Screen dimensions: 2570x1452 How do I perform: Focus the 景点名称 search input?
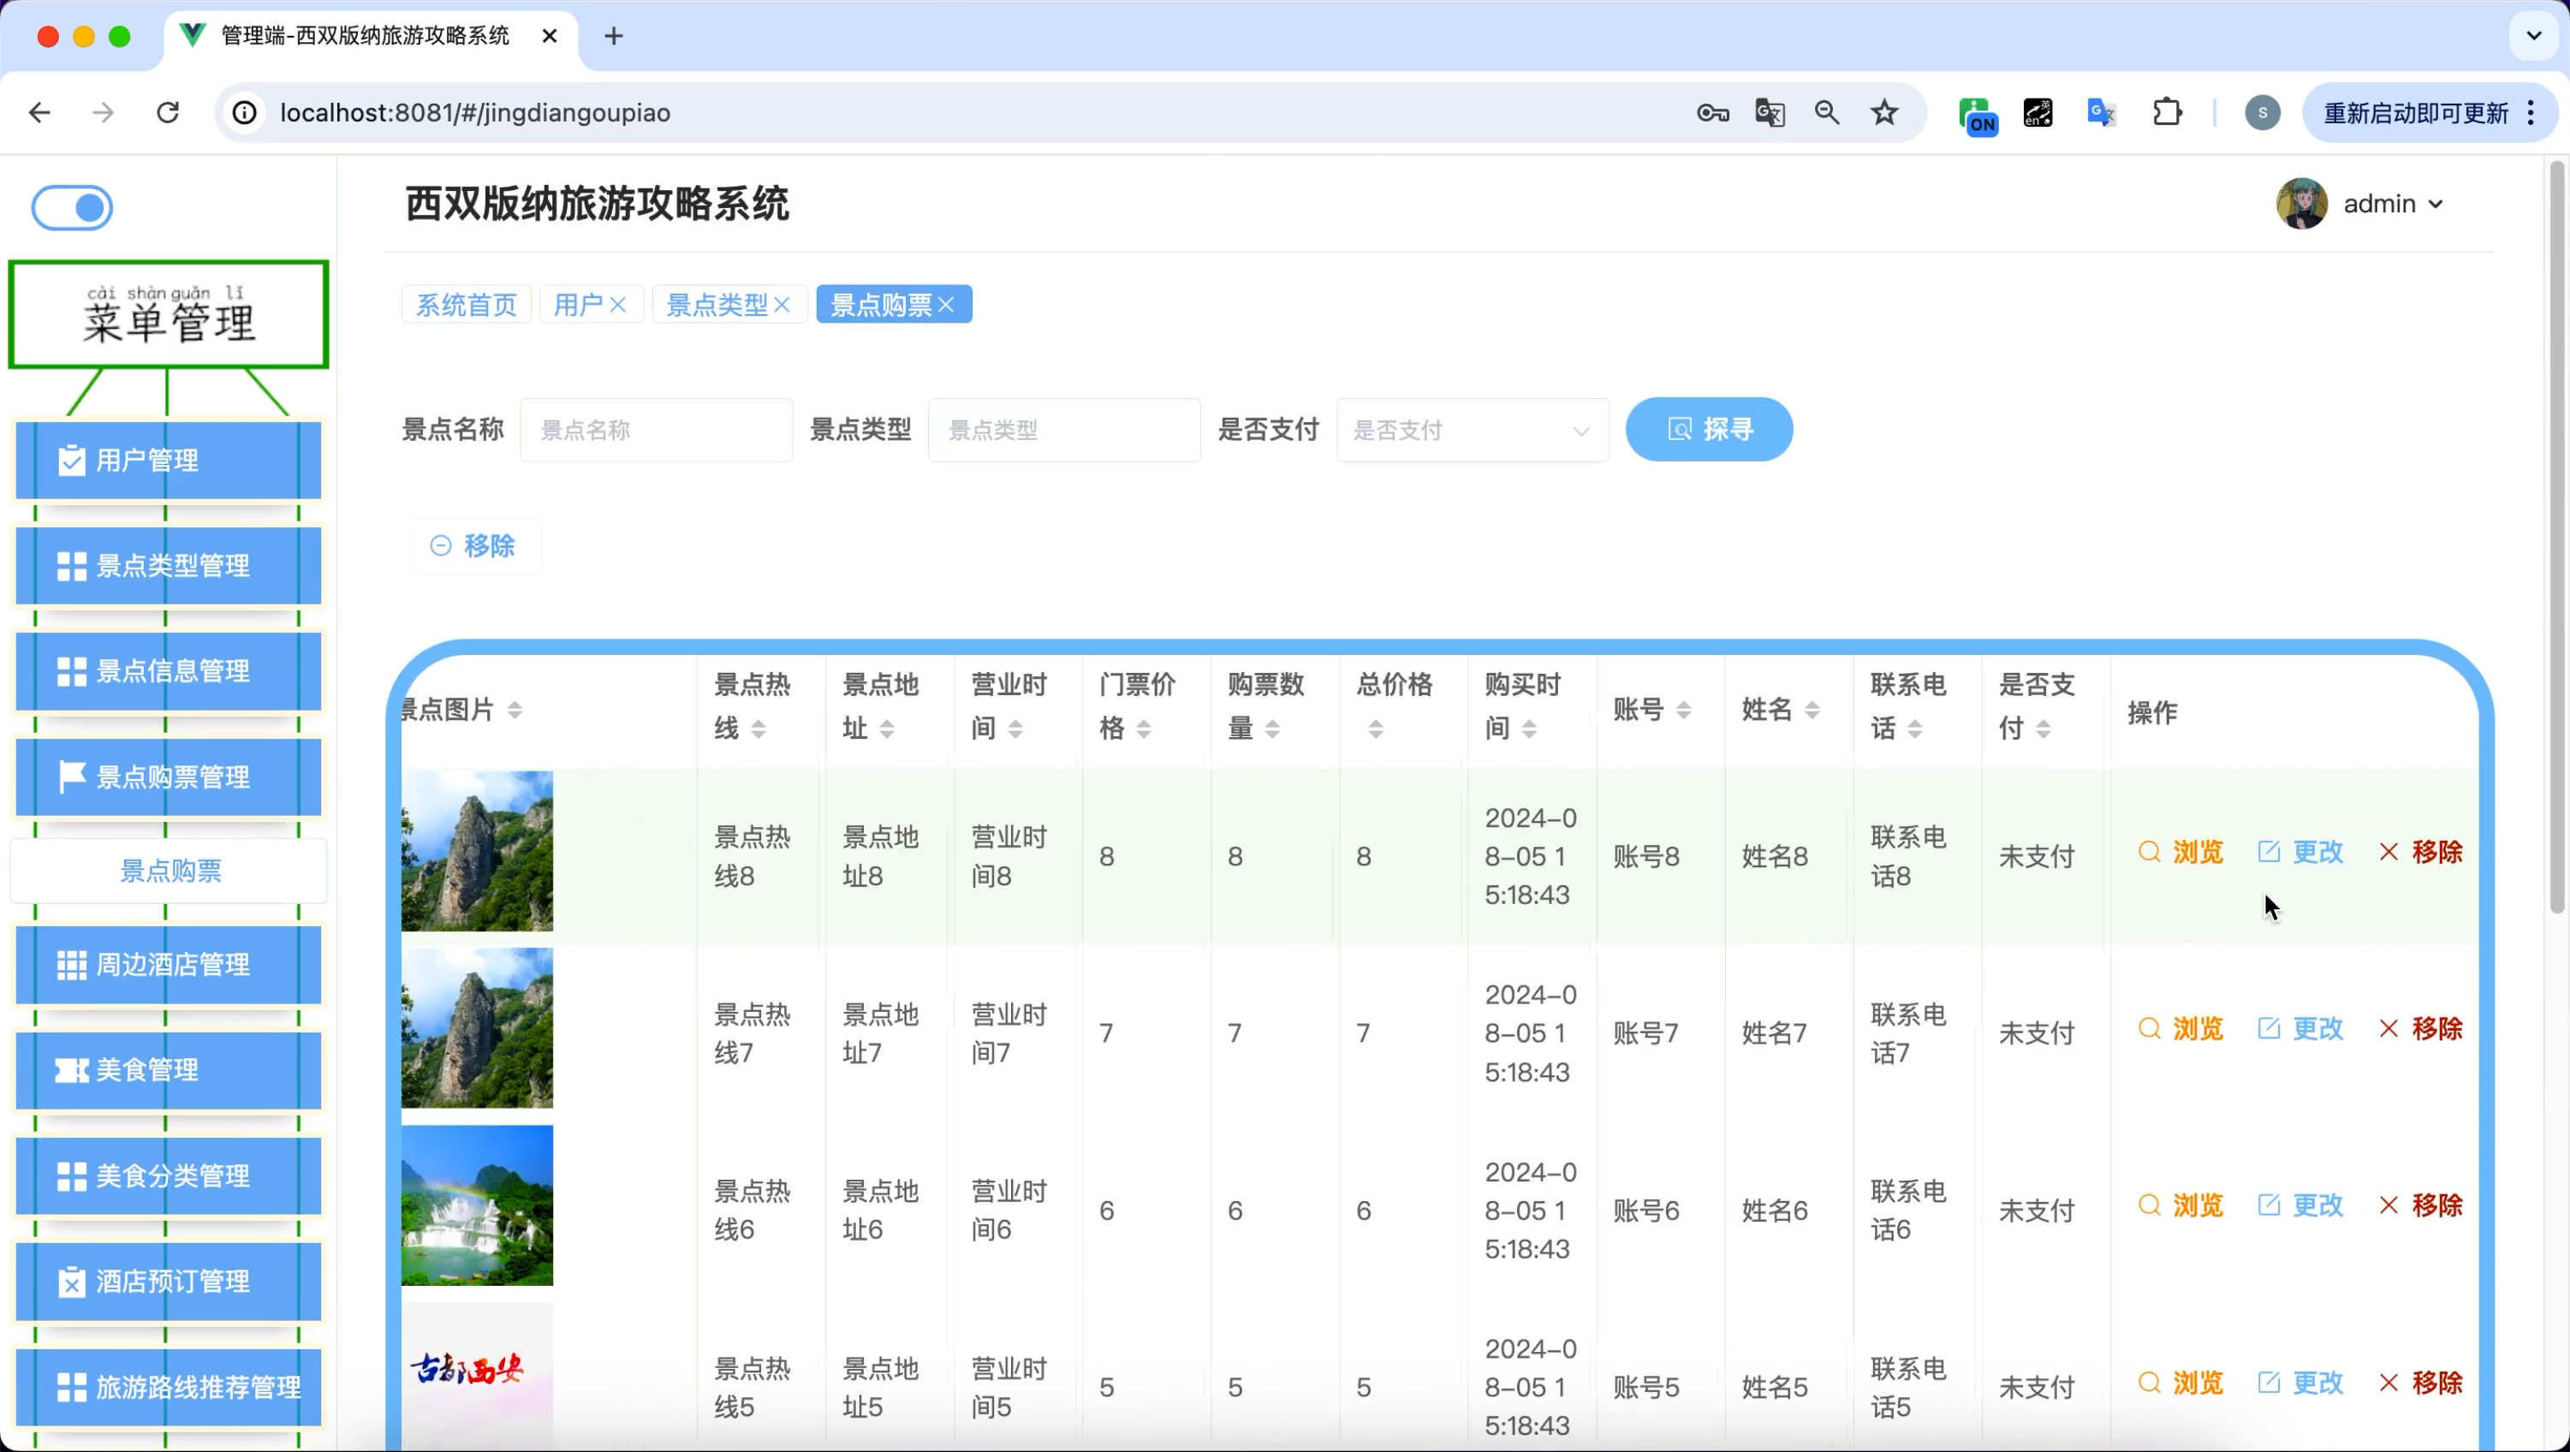pyautogui.click(x=657, y=430)
